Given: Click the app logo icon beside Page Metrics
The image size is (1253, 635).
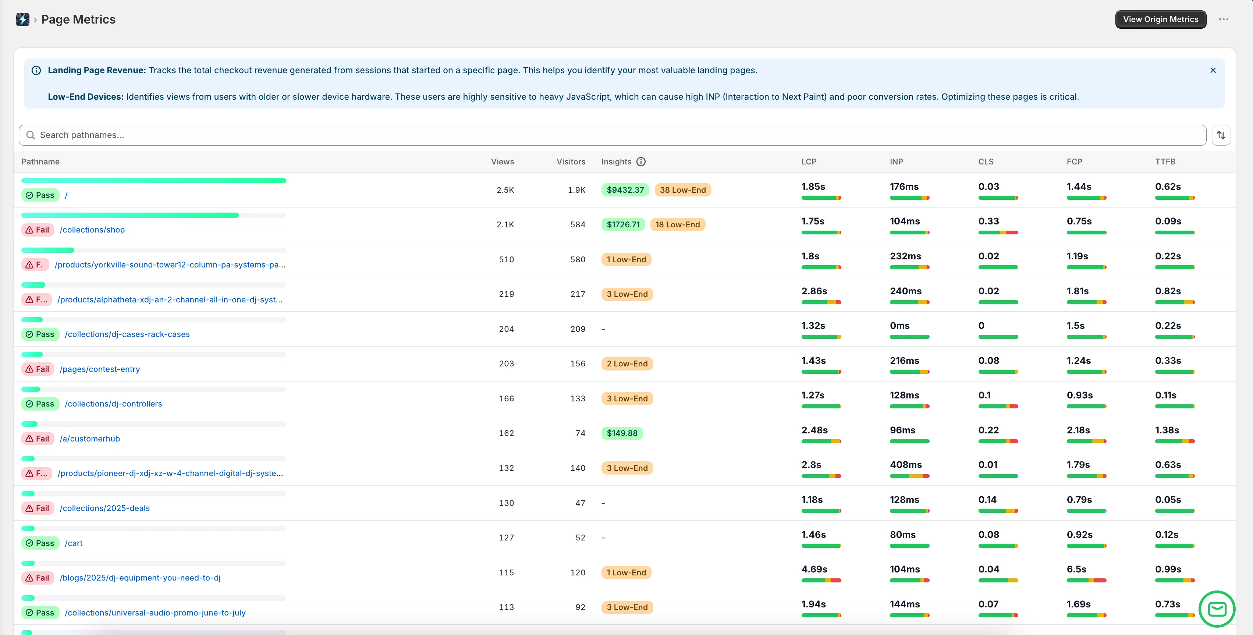Looking at the screenshot, I should point(22,19).
